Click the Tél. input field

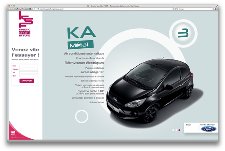coord(29,72)
